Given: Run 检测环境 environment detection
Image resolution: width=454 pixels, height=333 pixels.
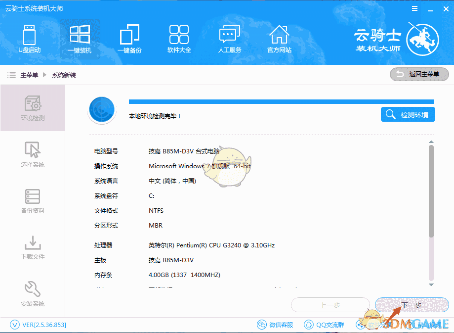Looking at the screenshot, I should (x=408, y=114).
